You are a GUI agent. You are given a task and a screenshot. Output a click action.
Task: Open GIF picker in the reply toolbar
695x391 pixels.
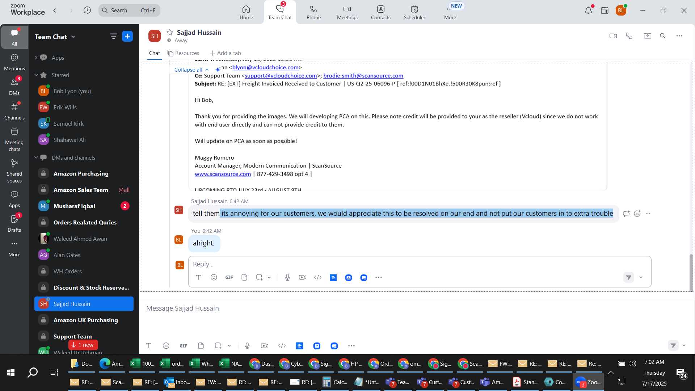(229, 277)
